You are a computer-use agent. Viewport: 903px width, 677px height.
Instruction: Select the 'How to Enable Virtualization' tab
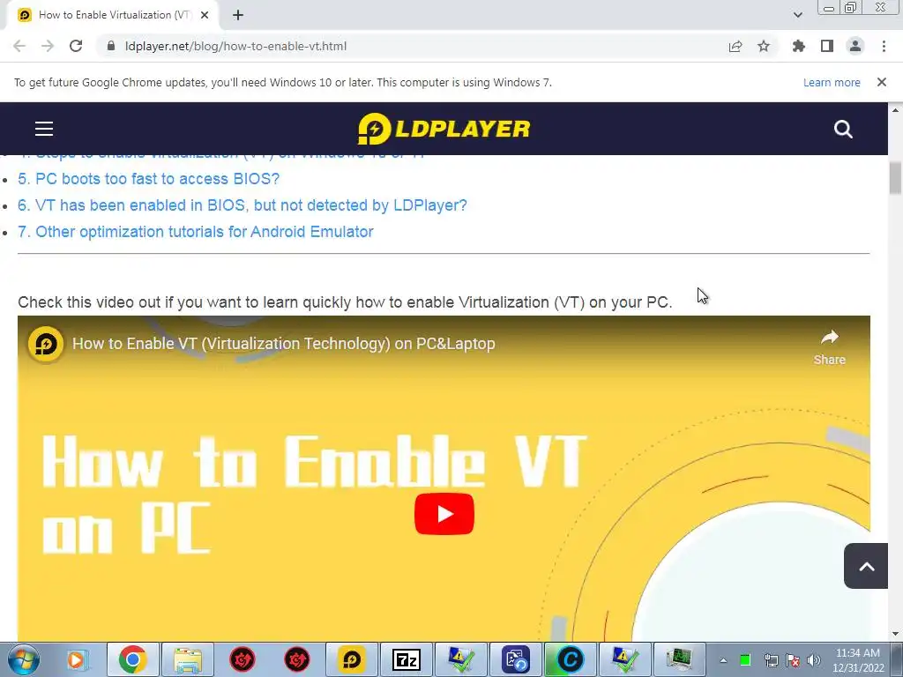coord(112,15)
